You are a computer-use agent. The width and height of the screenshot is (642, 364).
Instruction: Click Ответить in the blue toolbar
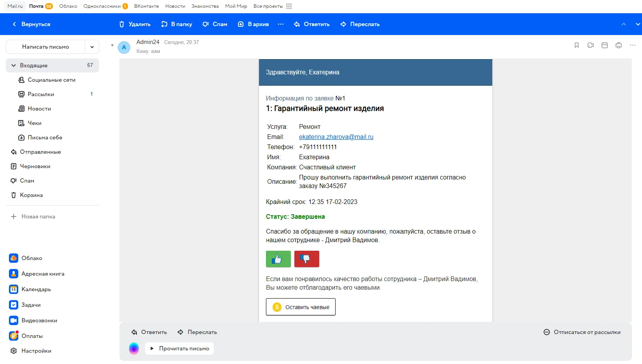point(311,24)
